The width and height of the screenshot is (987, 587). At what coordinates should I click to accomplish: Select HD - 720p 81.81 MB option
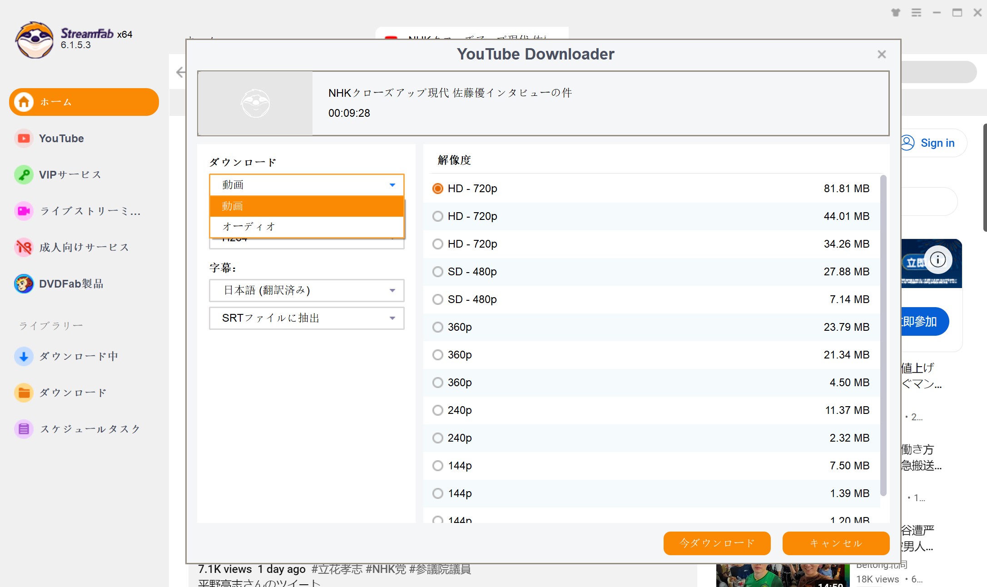[x=651, y=188]
